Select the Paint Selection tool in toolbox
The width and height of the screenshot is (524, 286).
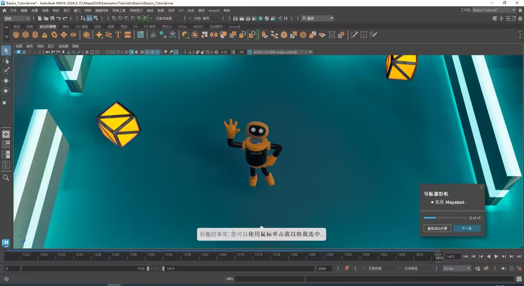tap(6, 71)
